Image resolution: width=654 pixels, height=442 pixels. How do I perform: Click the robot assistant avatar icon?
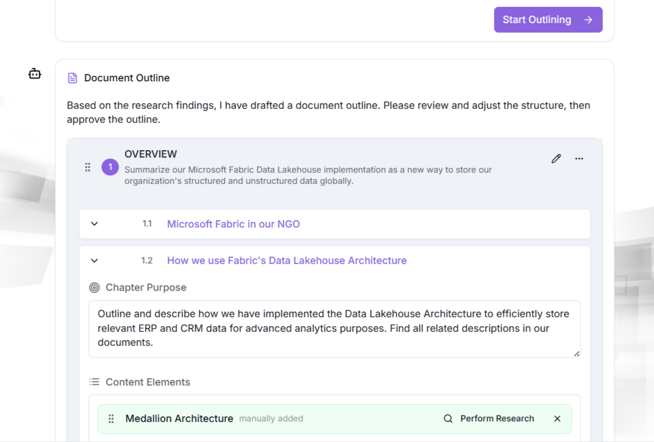tap(35, 73)
